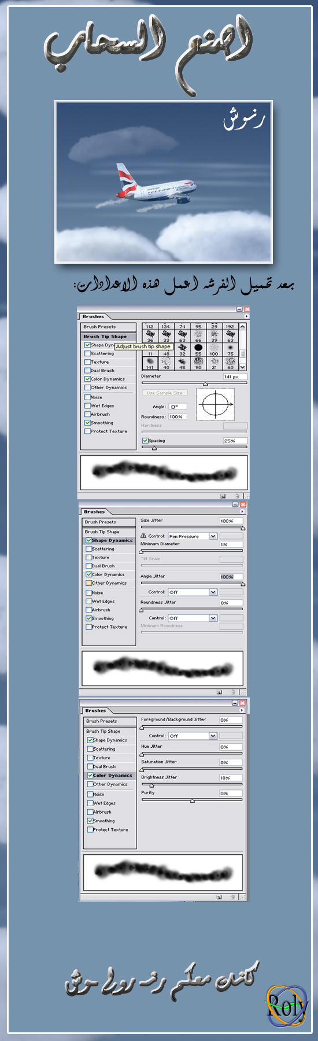The height and width of the screenshot is (1041, 318).
Task: Click the Spacing slider handle
Action: (x=154, y=448)
